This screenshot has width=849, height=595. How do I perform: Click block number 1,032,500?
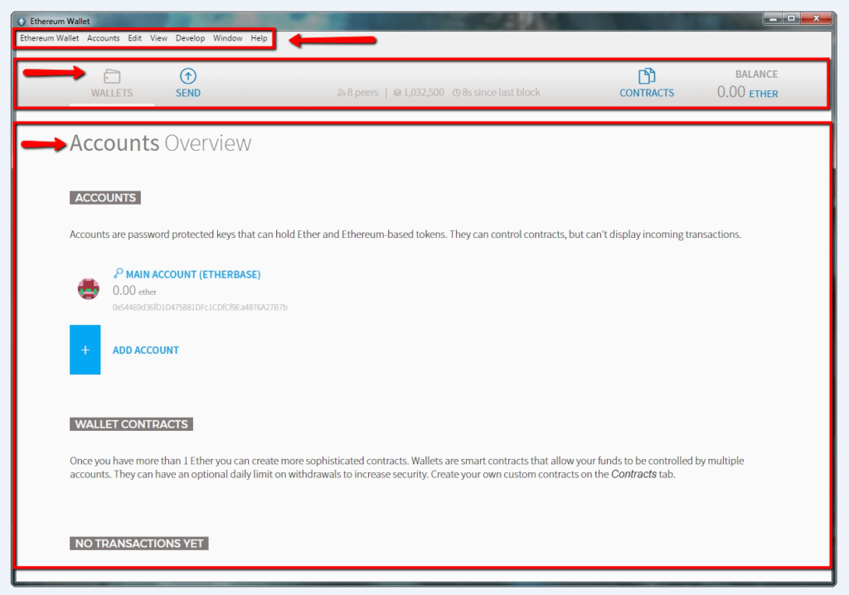[424, 93]
